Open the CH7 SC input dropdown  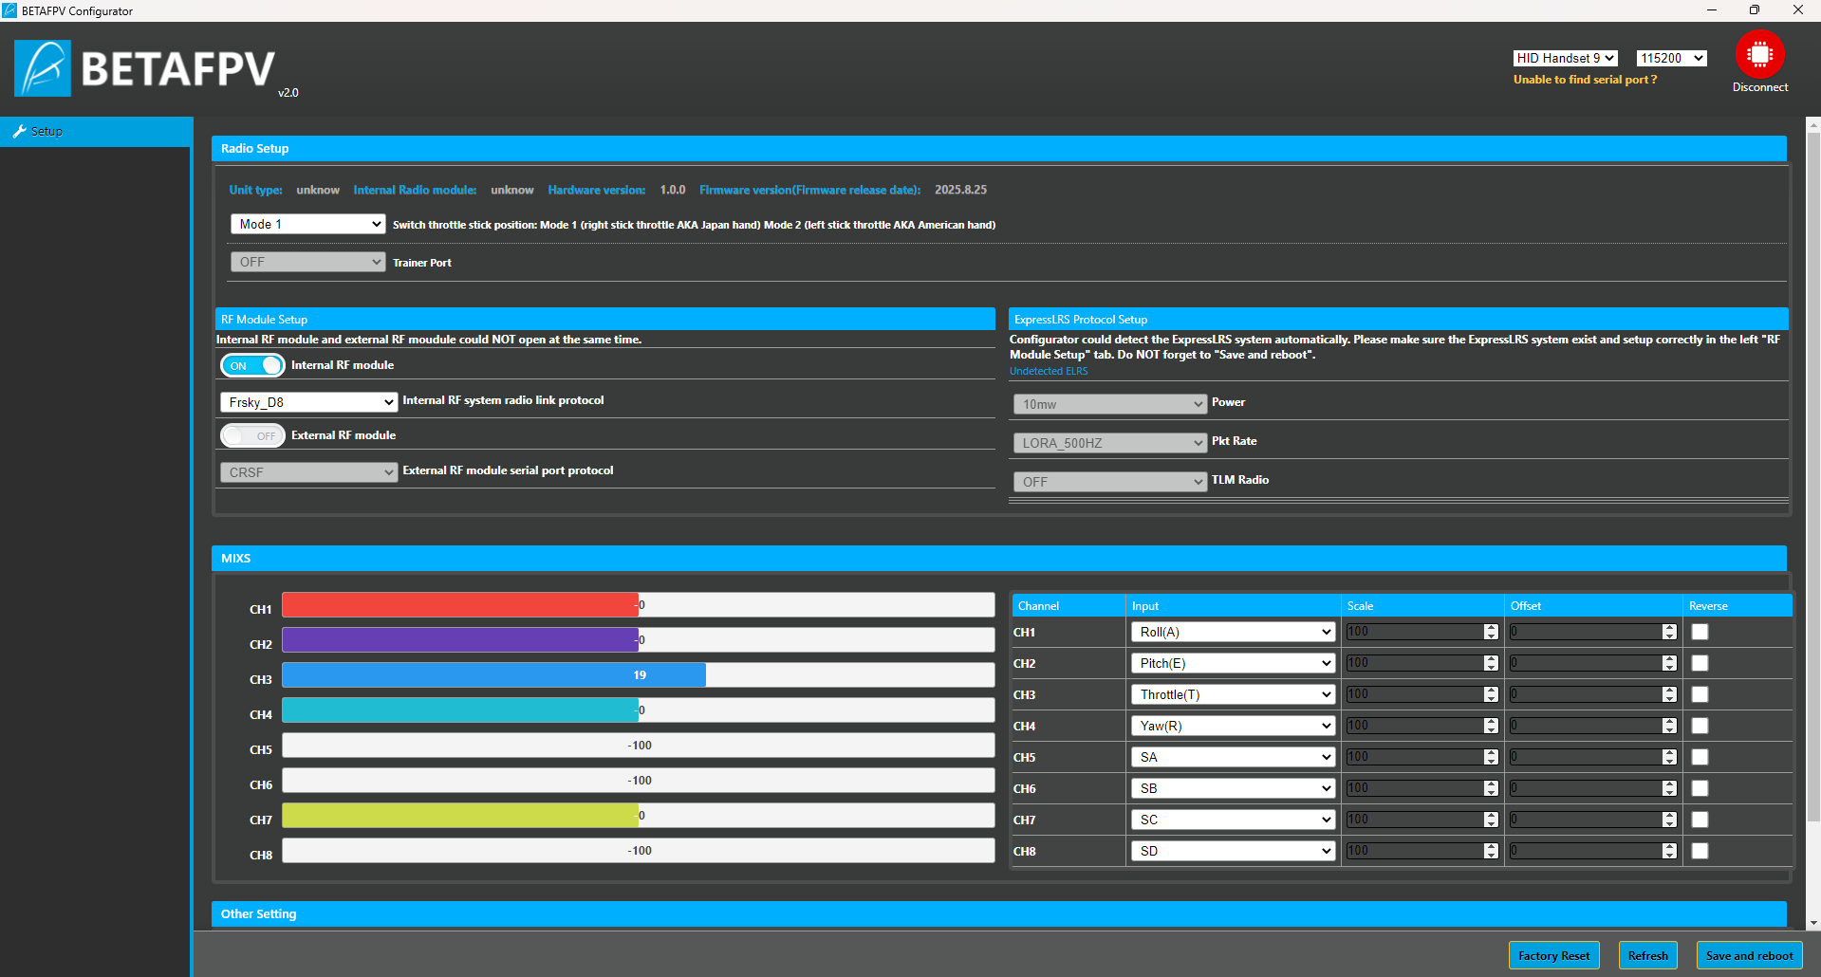pyautogui.click(x=1233, y=820)
